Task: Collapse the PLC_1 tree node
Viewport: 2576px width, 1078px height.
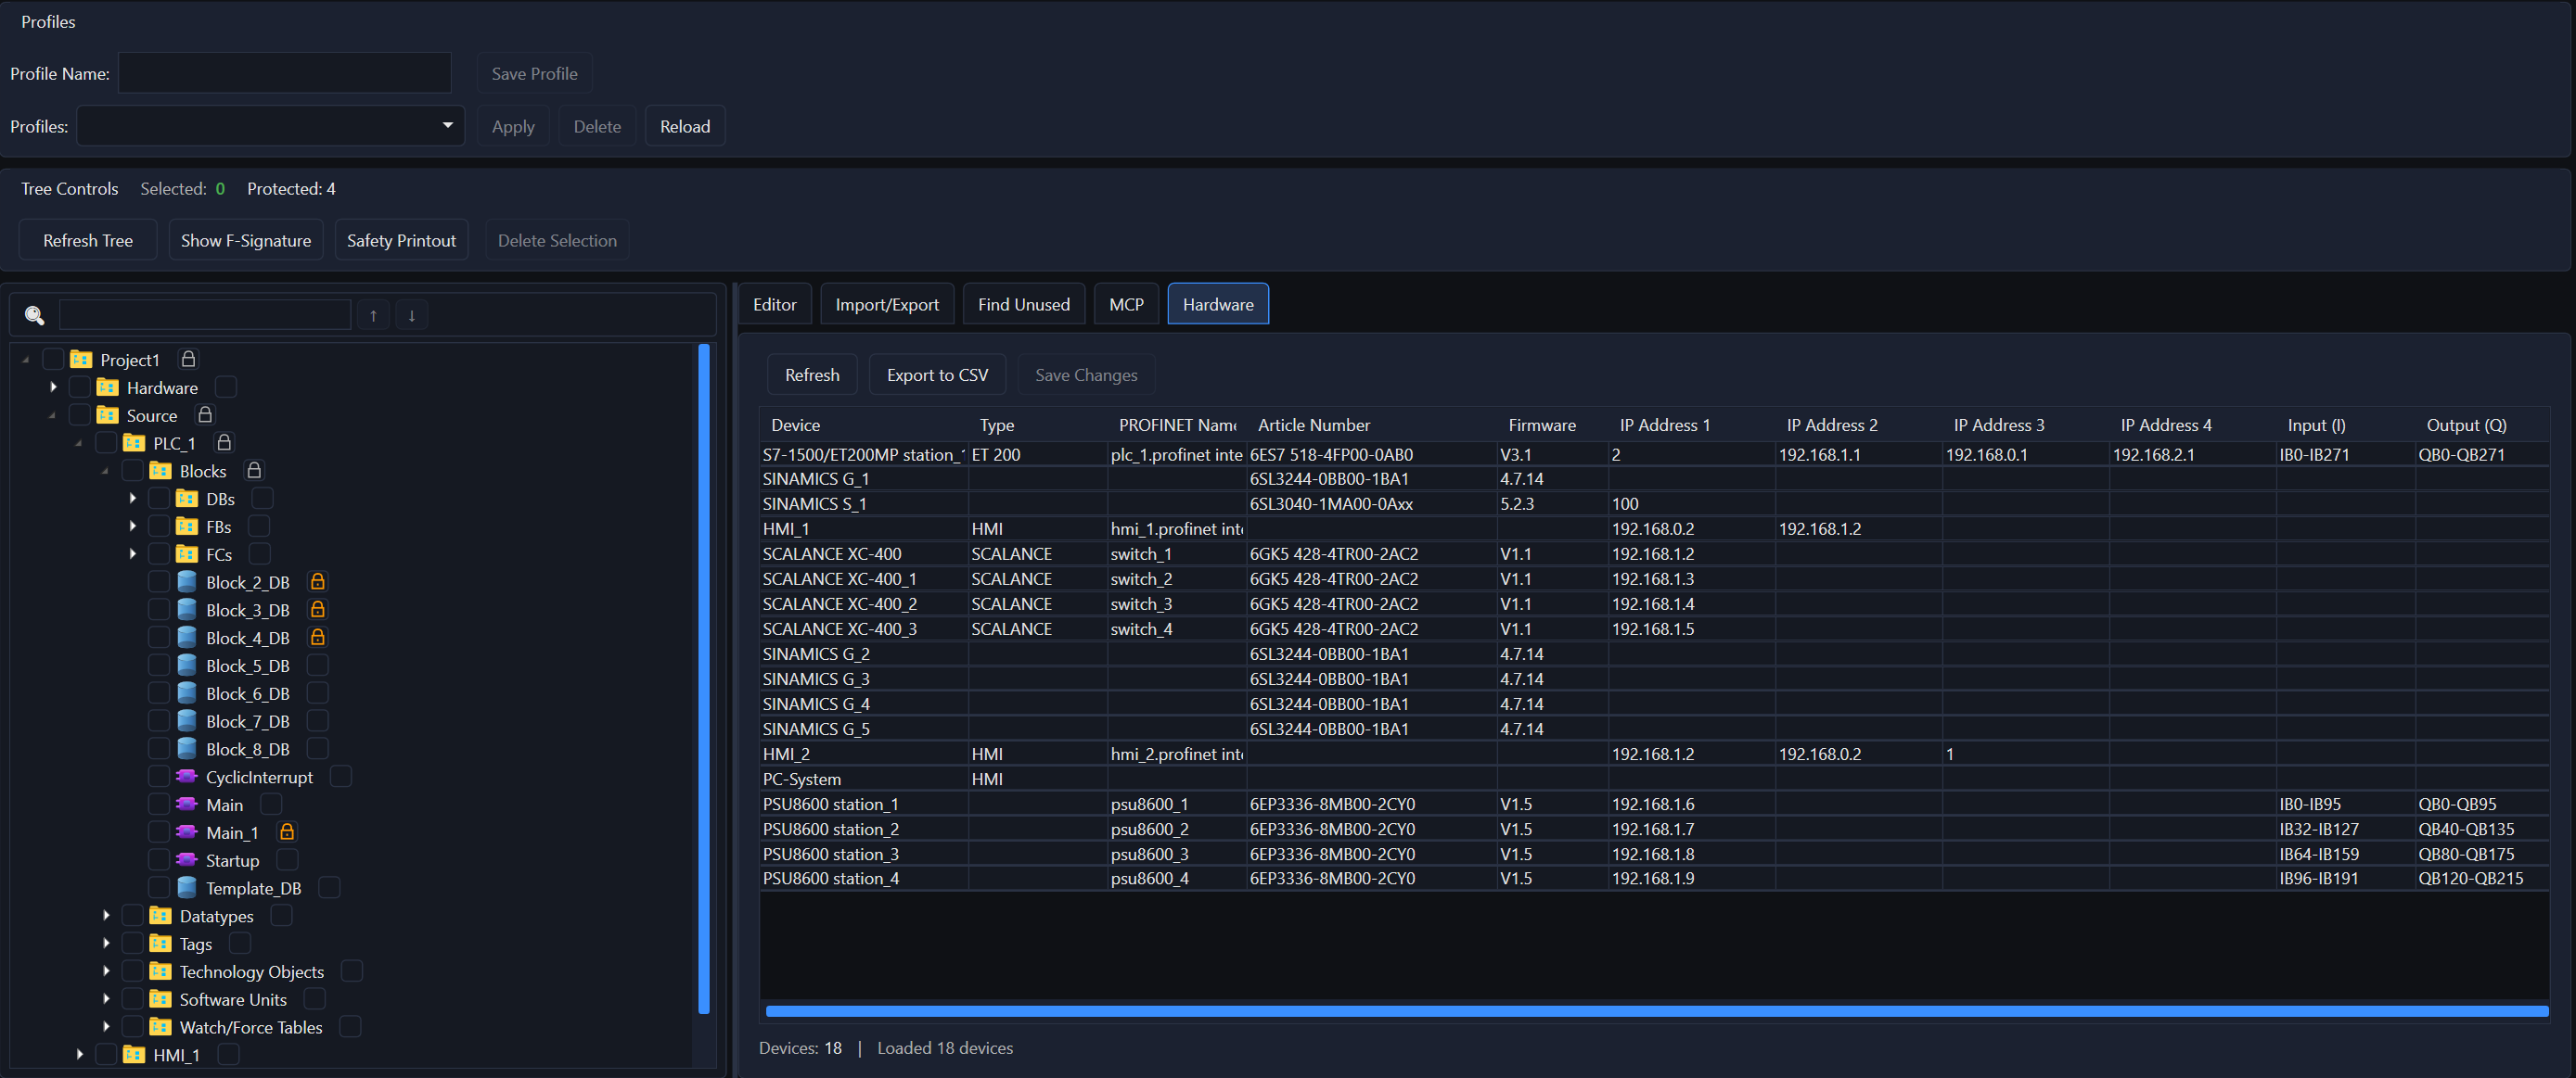Action: (78, 441)
